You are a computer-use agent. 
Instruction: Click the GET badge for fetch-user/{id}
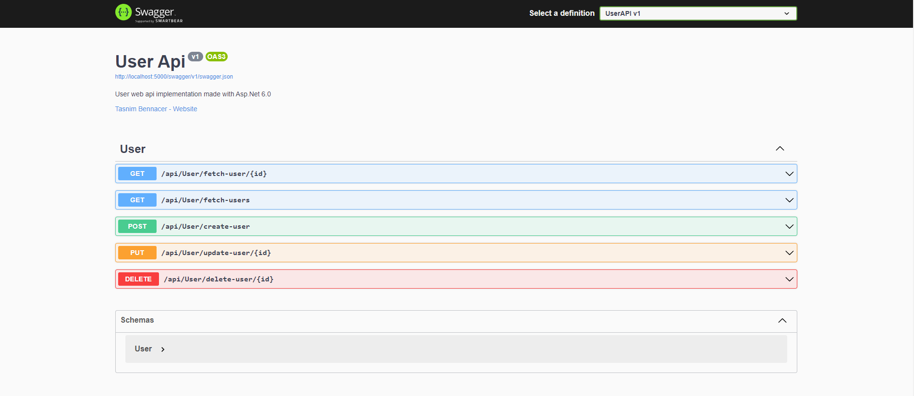[137, 174]
